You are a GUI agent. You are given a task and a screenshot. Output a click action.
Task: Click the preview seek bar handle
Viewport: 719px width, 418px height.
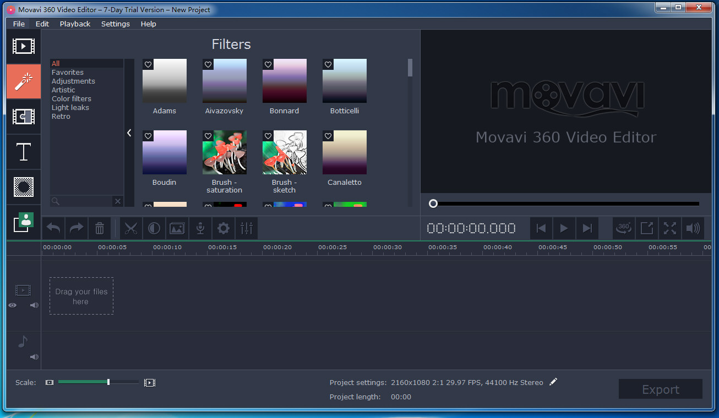coord(433,204)
